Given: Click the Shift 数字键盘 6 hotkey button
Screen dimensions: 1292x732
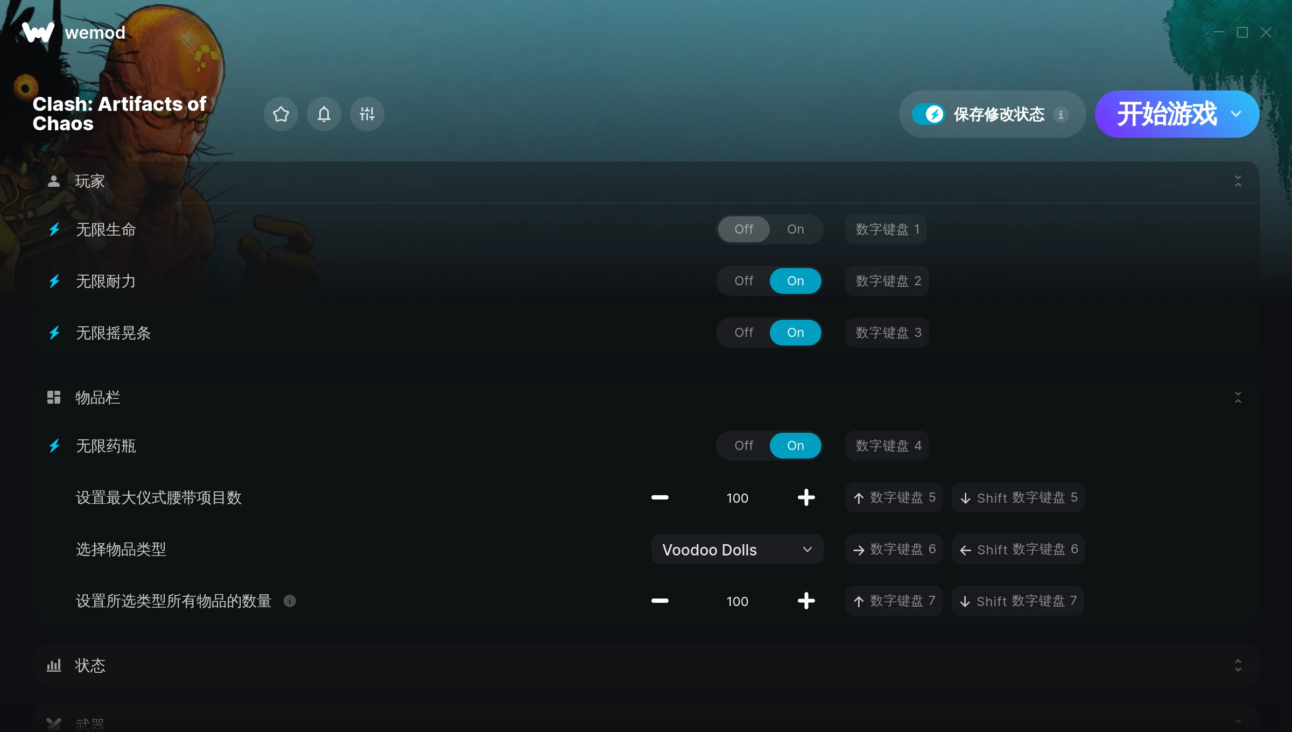Looking at the screenshot, I should point(1019,550).
